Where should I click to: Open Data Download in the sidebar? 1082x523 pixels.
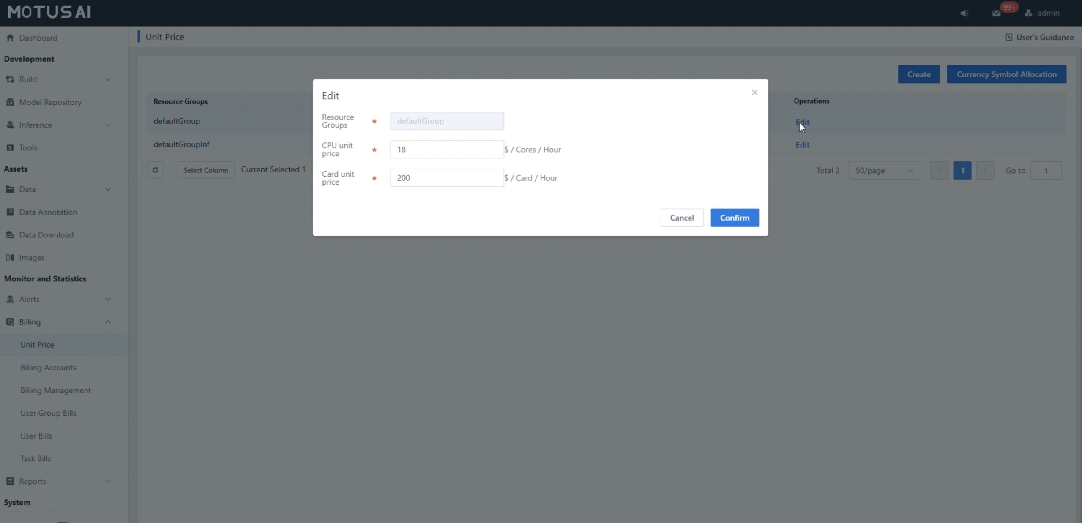coord(46,235)
